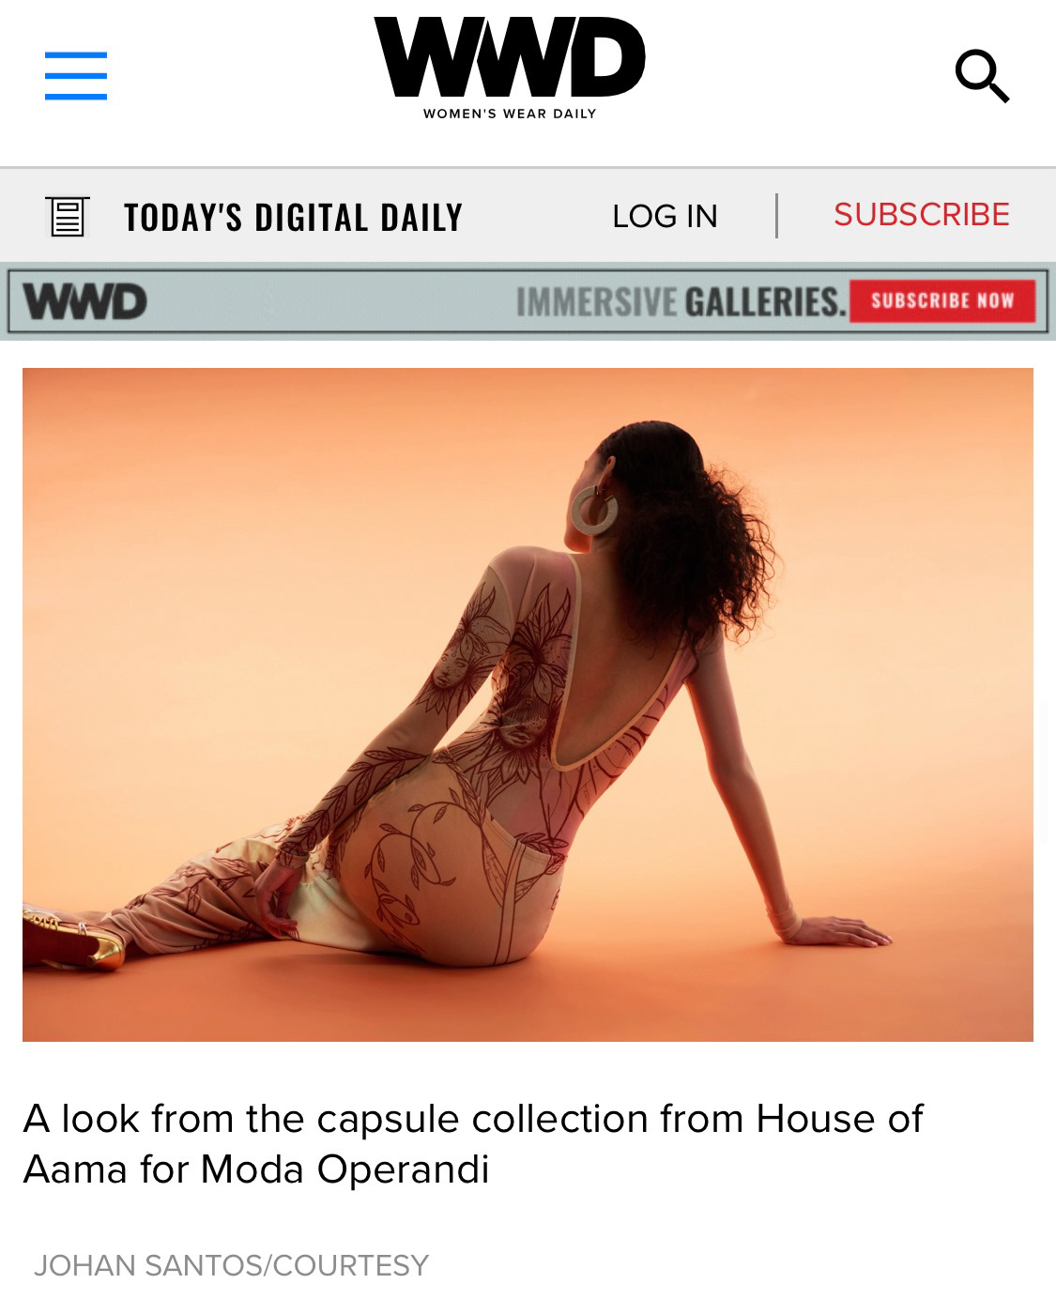This screenshot has height=1314, width=1056.
Task: Open the House of Aama model photo
Action: pyautogui.click(x=528, y=704)
